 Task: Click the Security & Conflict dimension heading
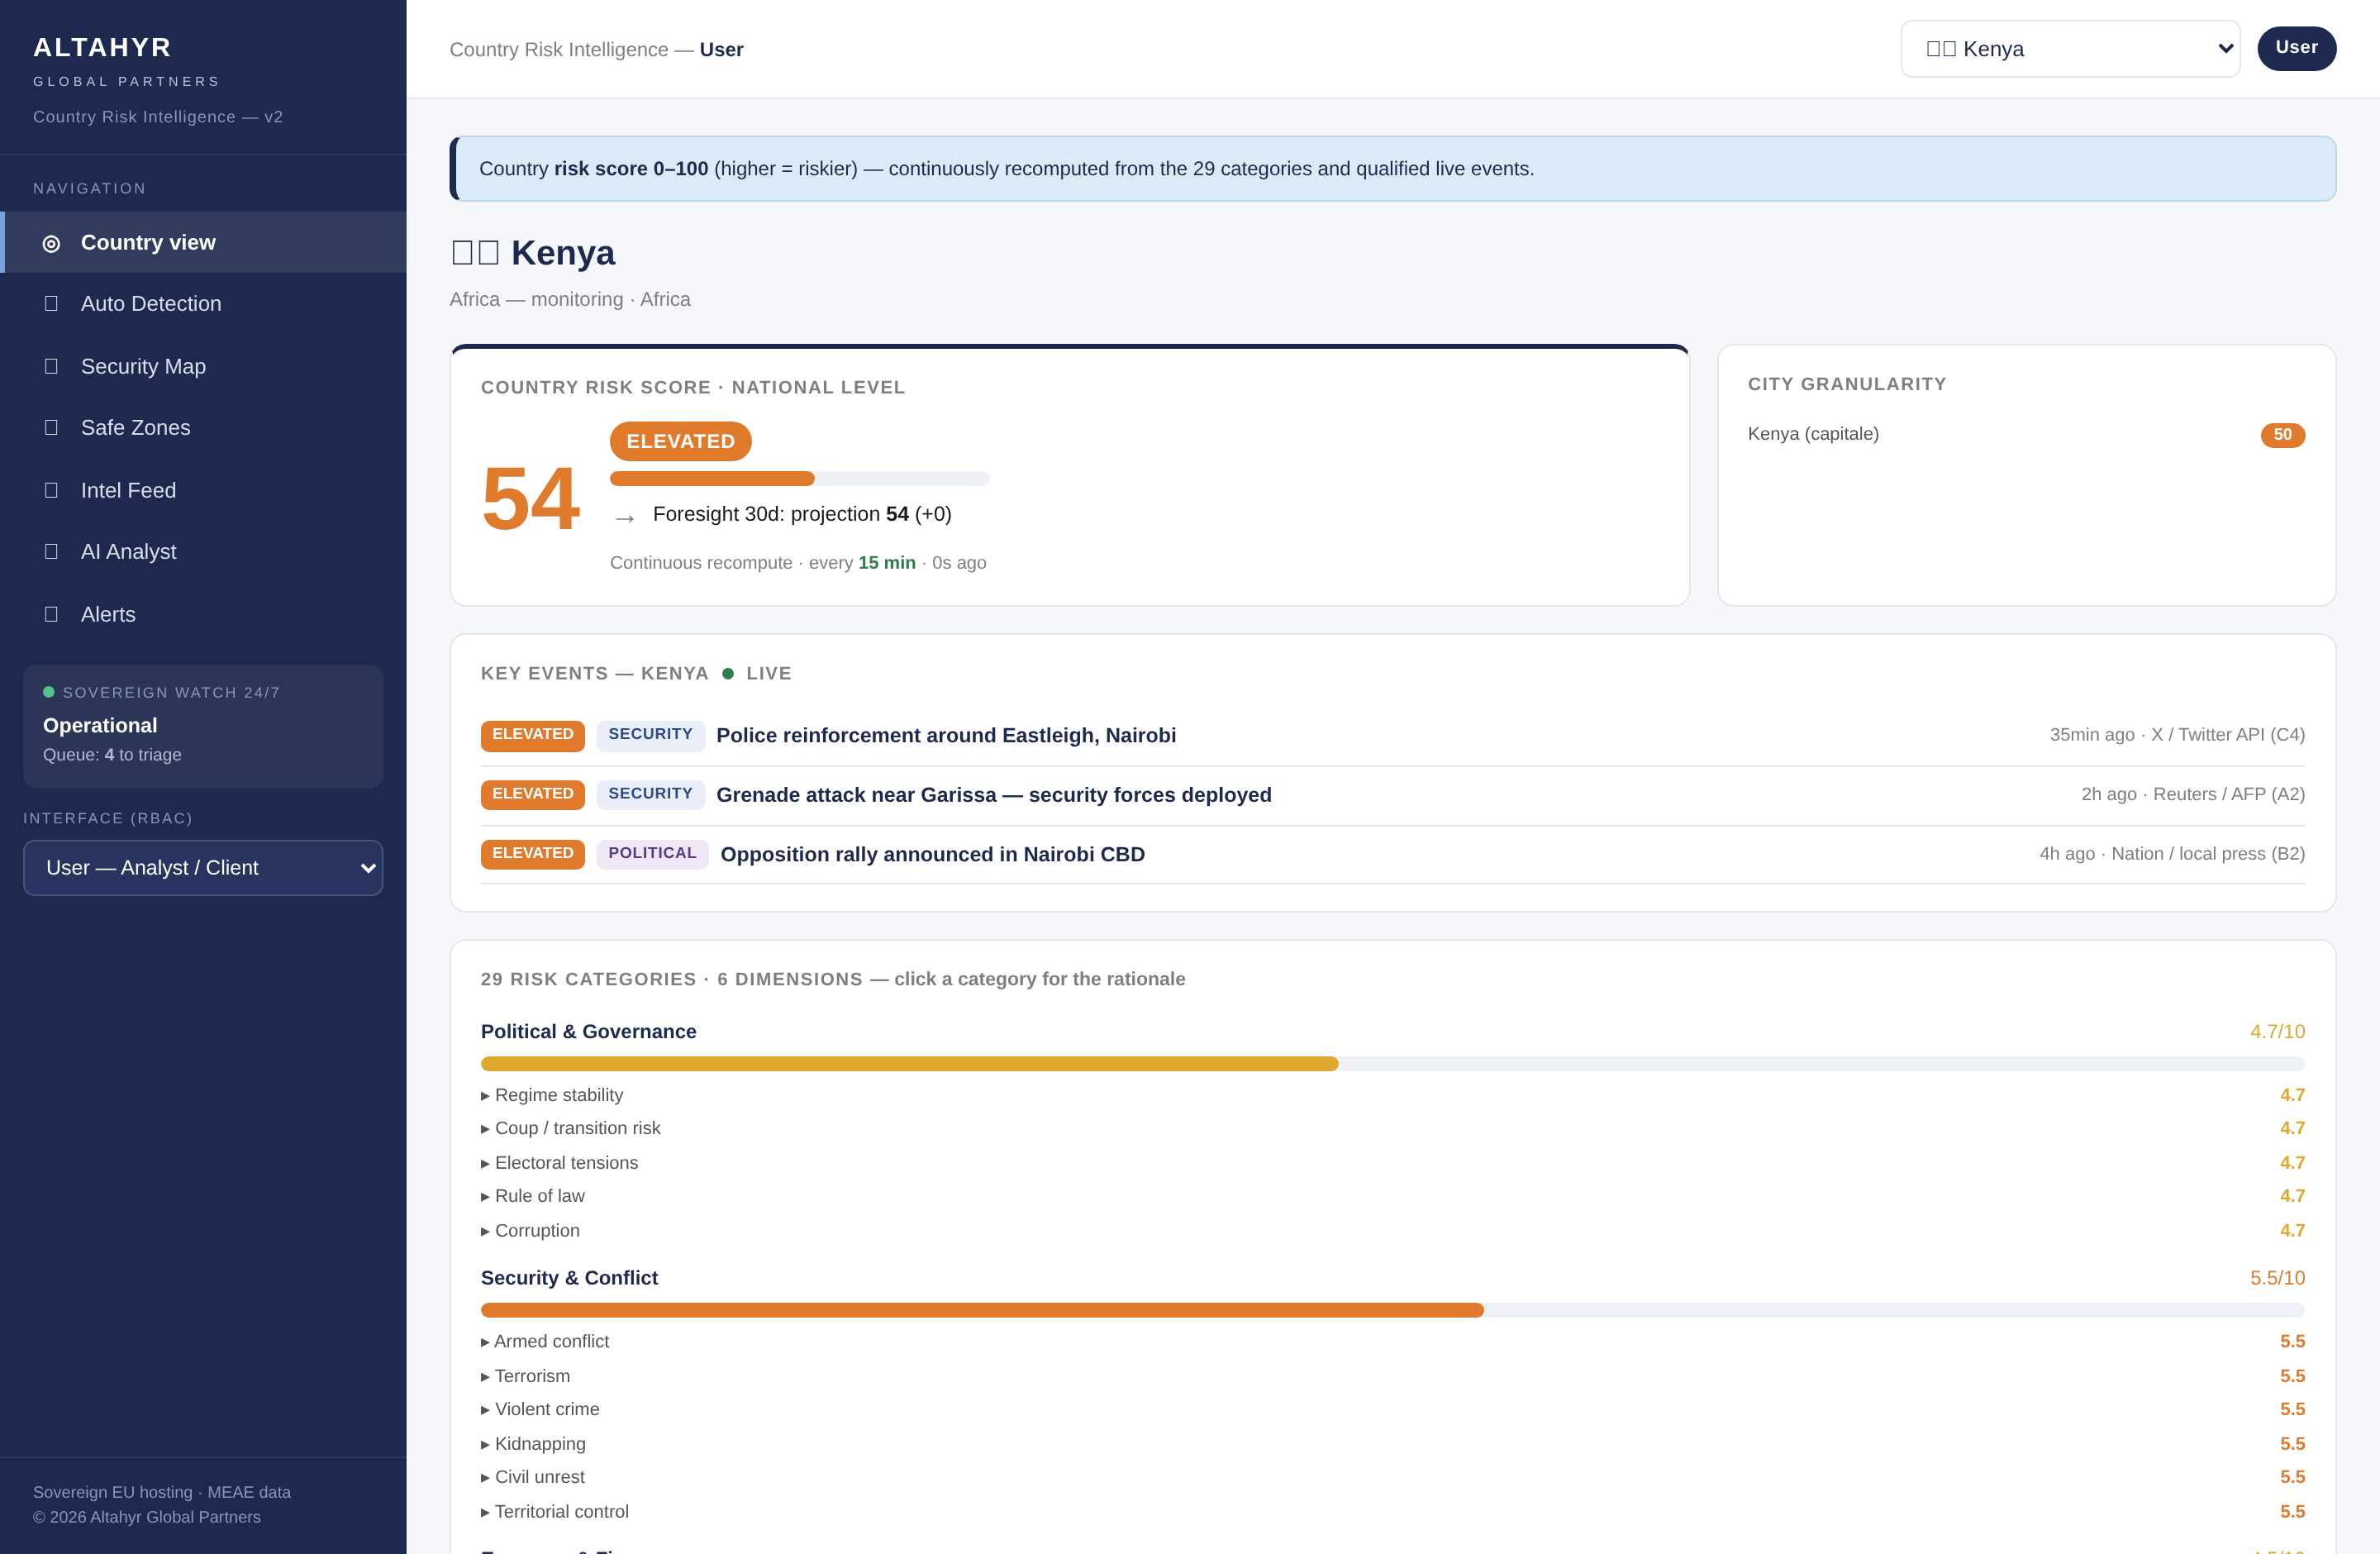pos(569,1278)
